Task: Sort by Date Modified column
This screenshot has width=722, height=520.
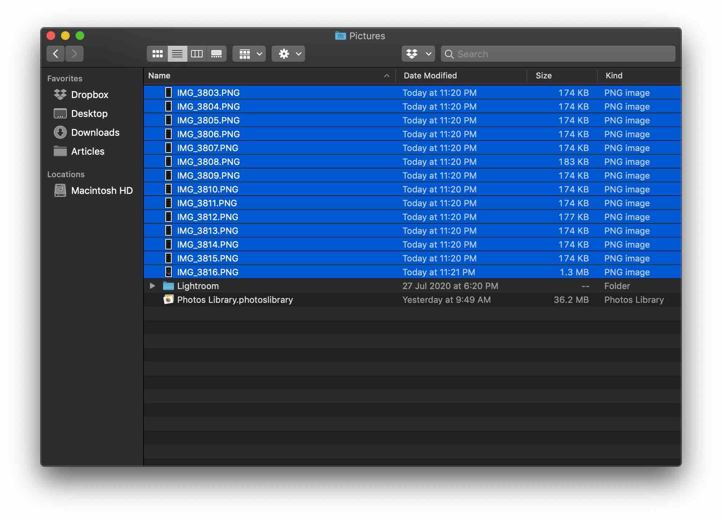Action: [x=430, y=76]
